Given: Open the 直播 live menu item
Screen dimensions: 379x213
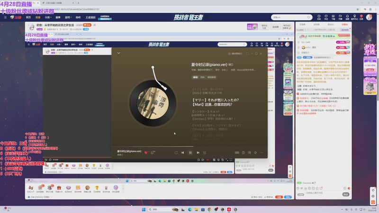Looking at the screenshot, I should pos(38,18).
